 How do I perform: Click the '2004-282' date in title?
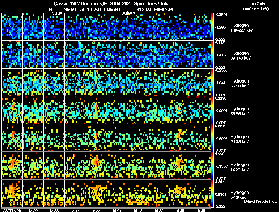tap(120, 3)
